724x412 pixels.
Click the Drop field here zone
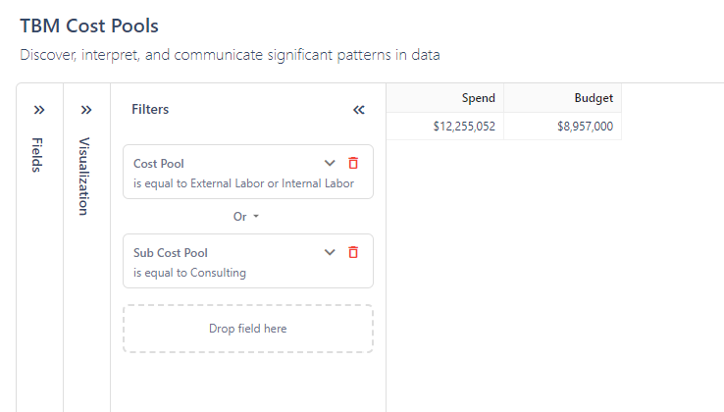pyautogui.click(x=248, y=329)
